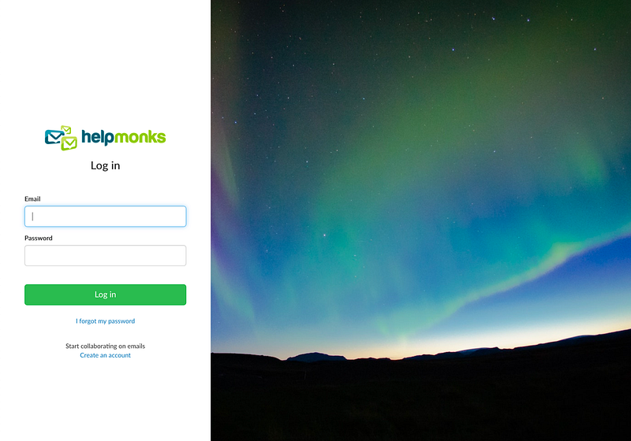Click the green Log in button

[x=106, y=295]
